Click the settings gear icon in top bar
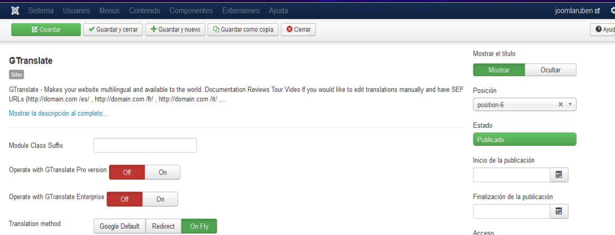 tap(612, 11)
